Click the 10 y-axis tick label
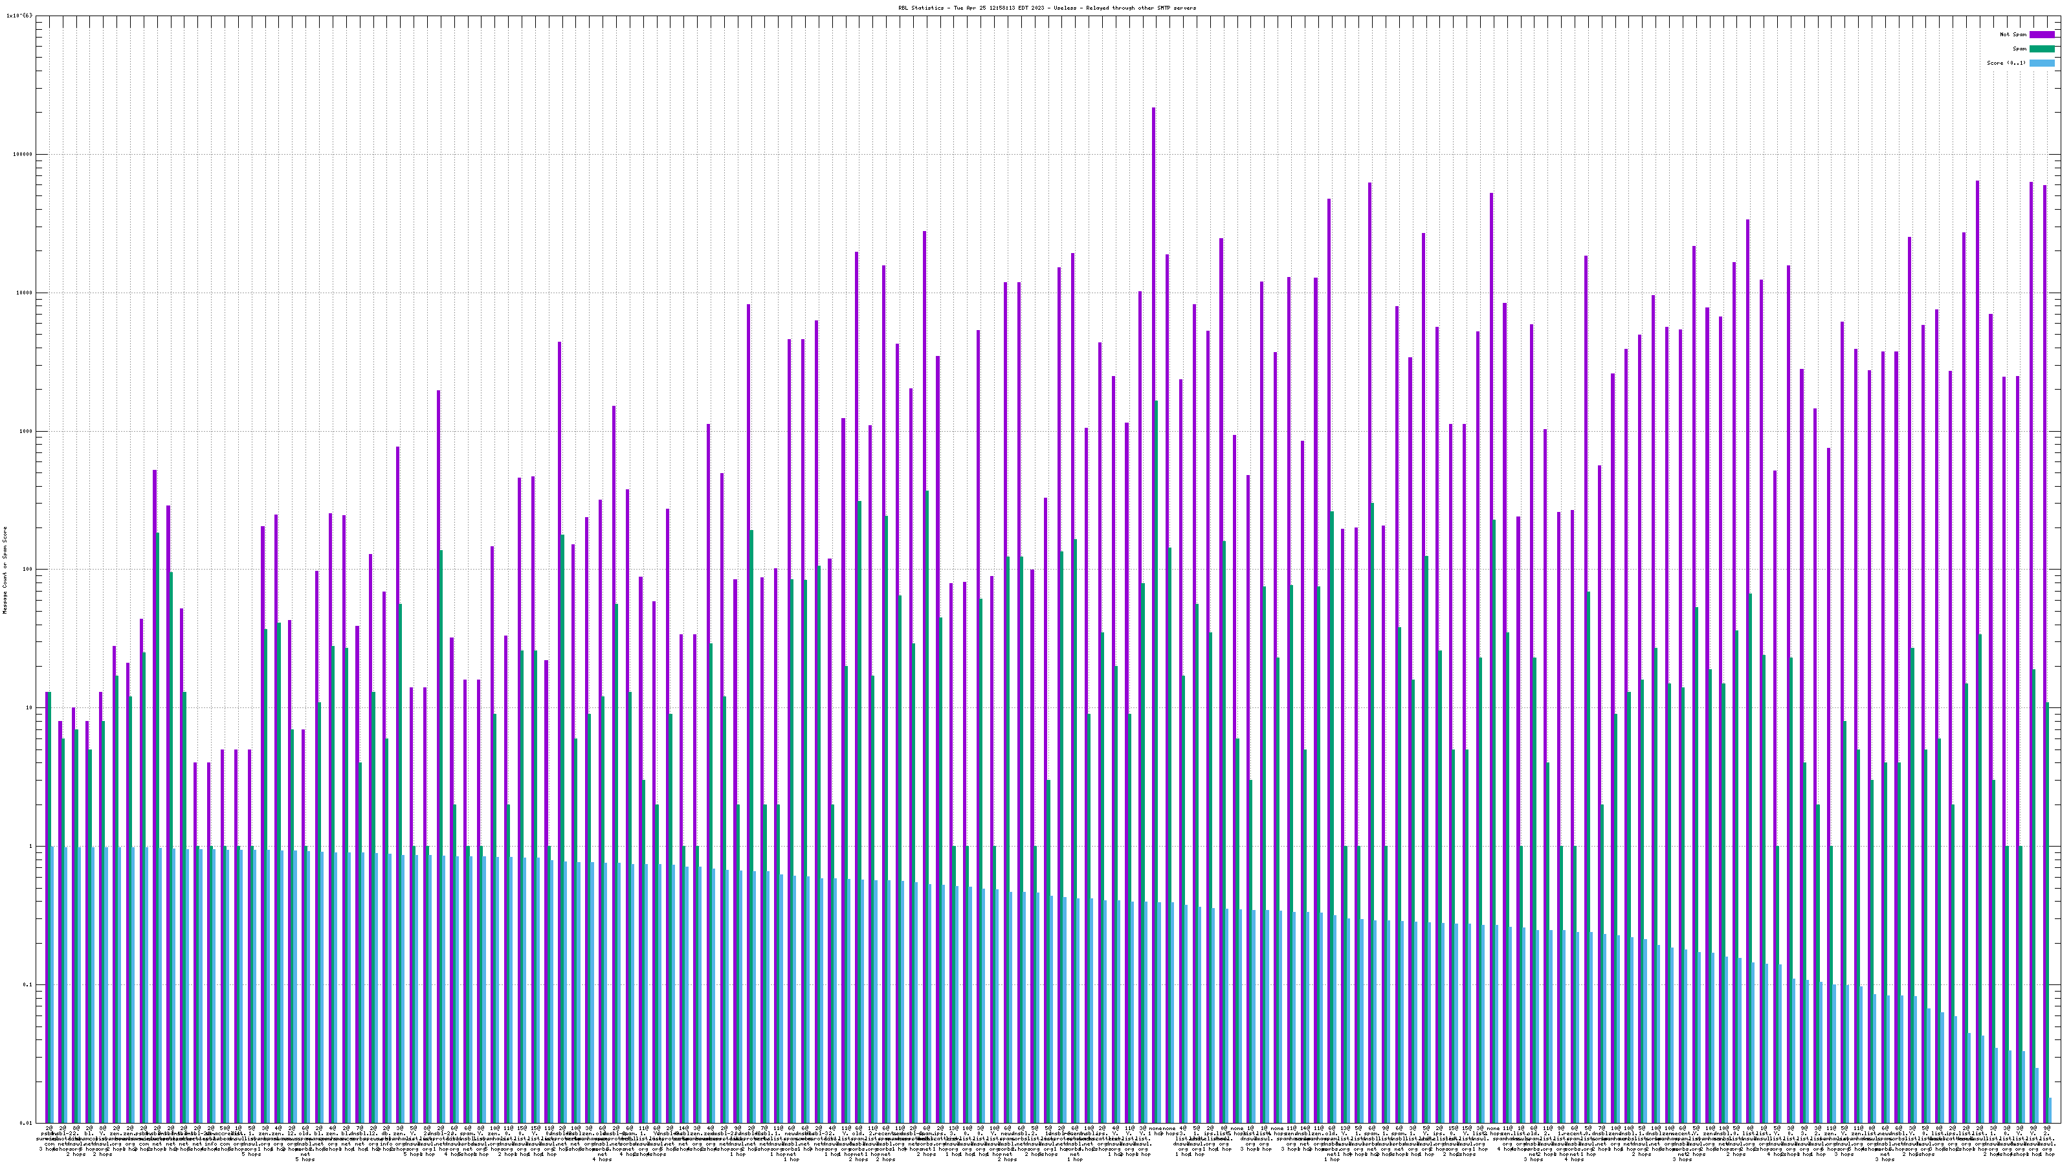The width and height of the screenshot is (2071, 1165). [x=29, y=708]
